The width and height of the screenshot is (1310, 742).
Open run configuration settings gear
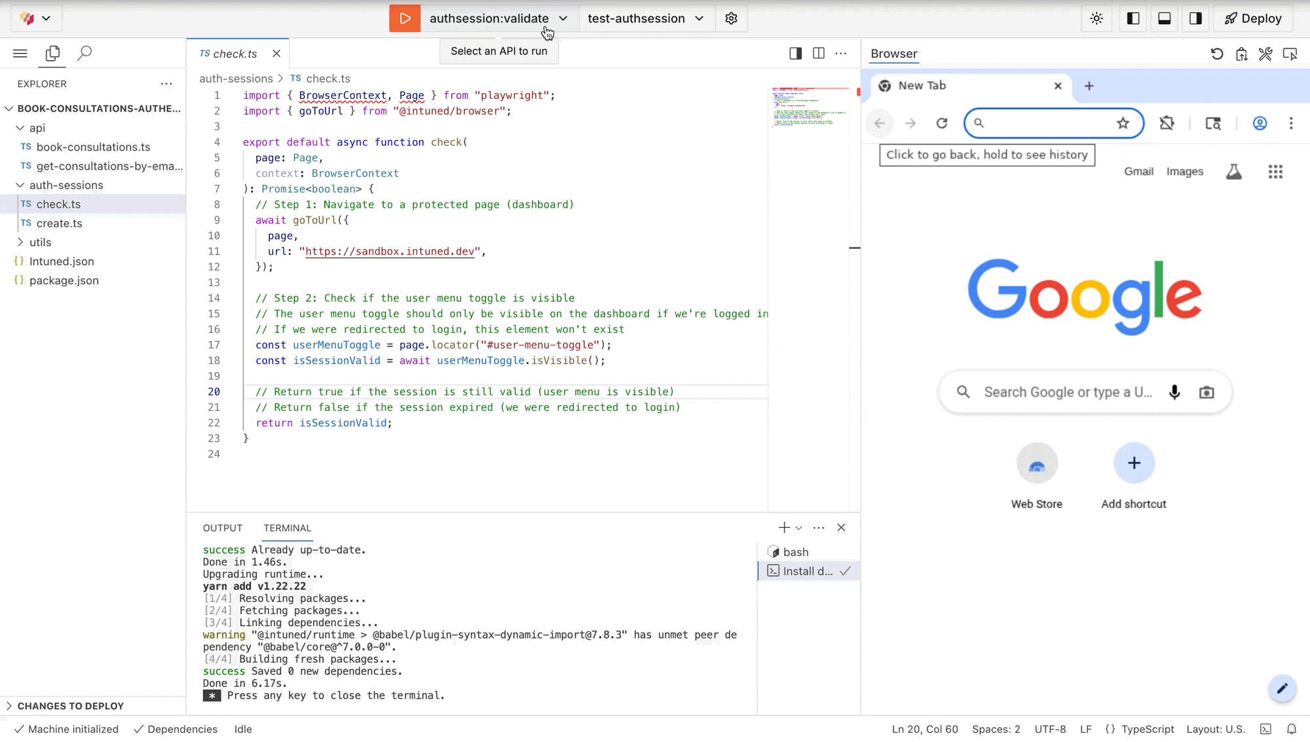(x=731, y=18)
